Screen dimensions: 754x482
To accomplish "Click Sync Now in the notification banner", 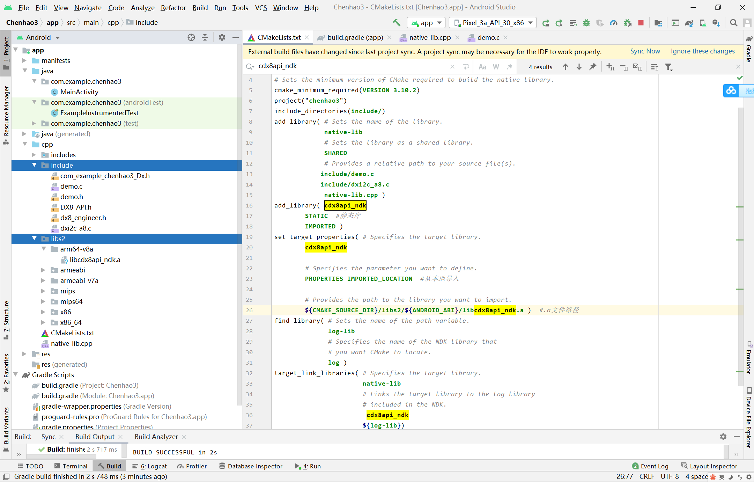I will click(x=645, y=51).
